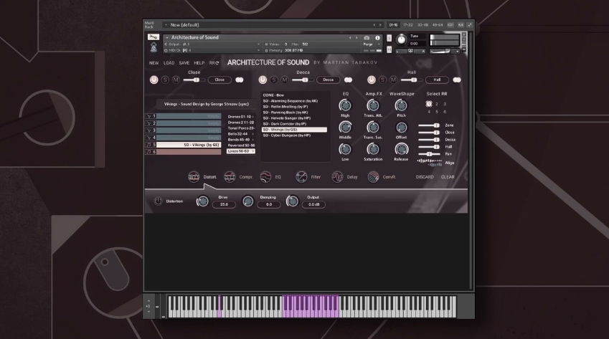Click the LOAD menu item
This screenshot has width=609, height=339.
tap(169, 63)
